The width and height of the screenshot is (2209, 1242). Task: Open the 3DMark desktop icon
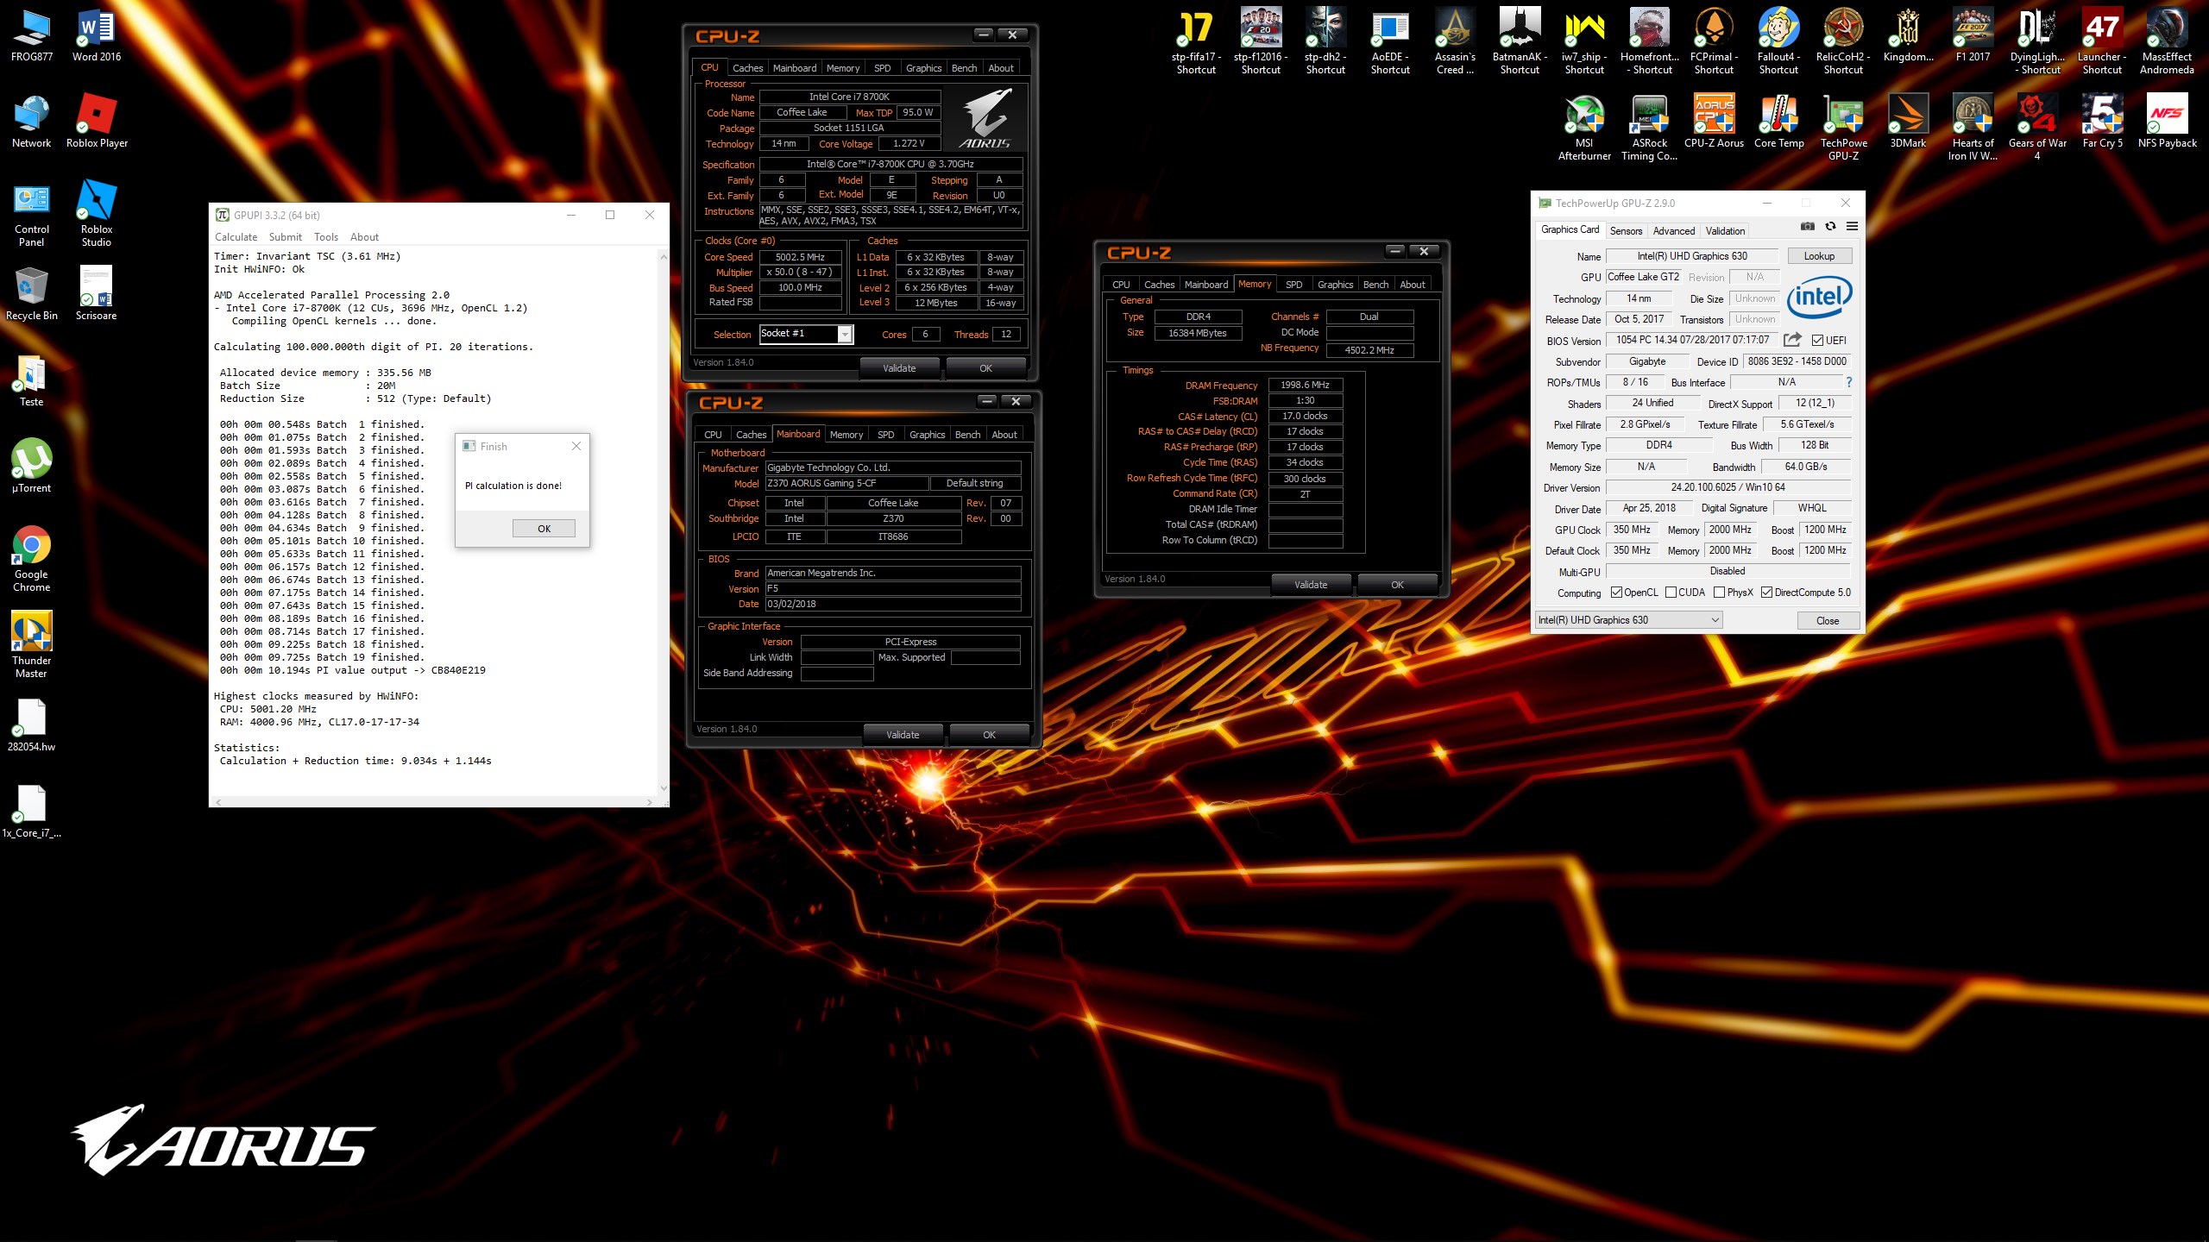pyautogui.click(x=1908, y=122)
